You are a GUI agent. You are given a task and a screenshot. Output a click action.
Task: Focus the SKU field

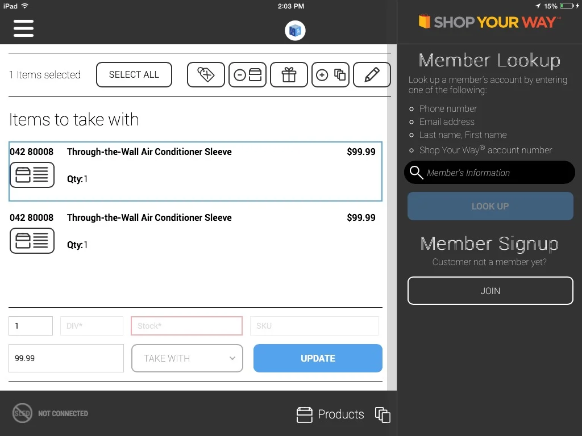(314, 326)
